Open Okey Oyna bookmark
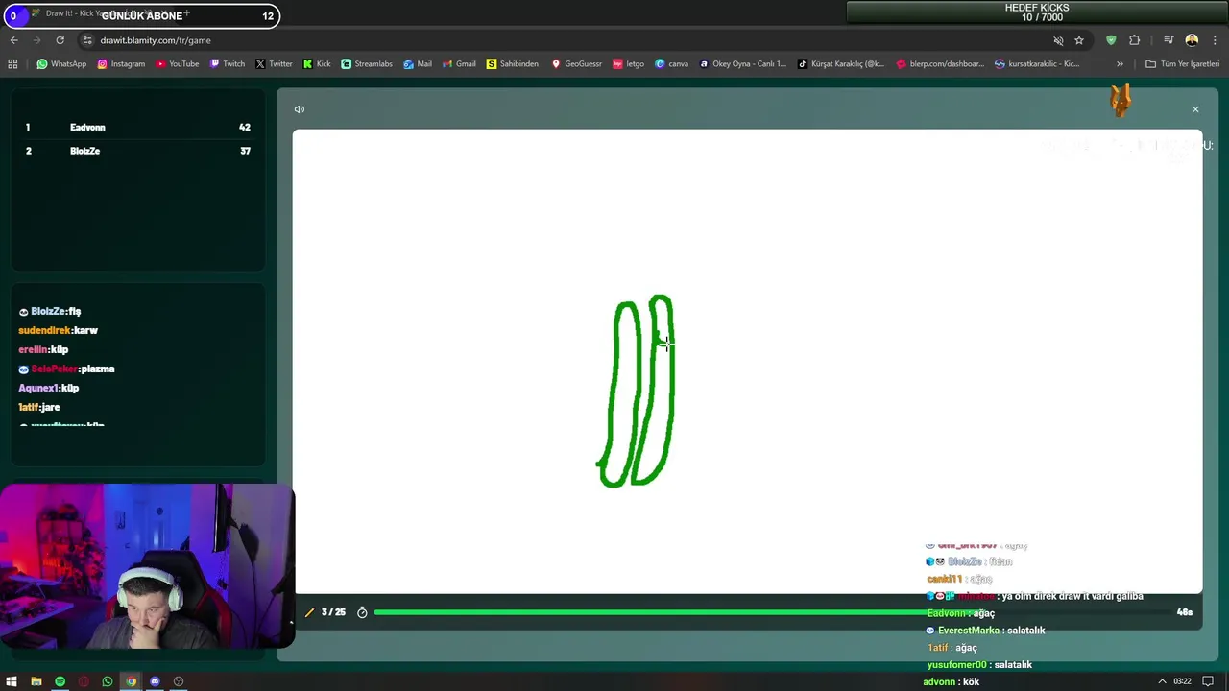This screenshot has width=1229, height=691. (x=743, y=64)
